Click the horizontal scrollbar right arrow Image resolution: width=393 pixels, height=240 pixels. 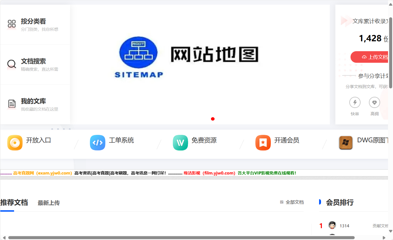click(384, 238)
